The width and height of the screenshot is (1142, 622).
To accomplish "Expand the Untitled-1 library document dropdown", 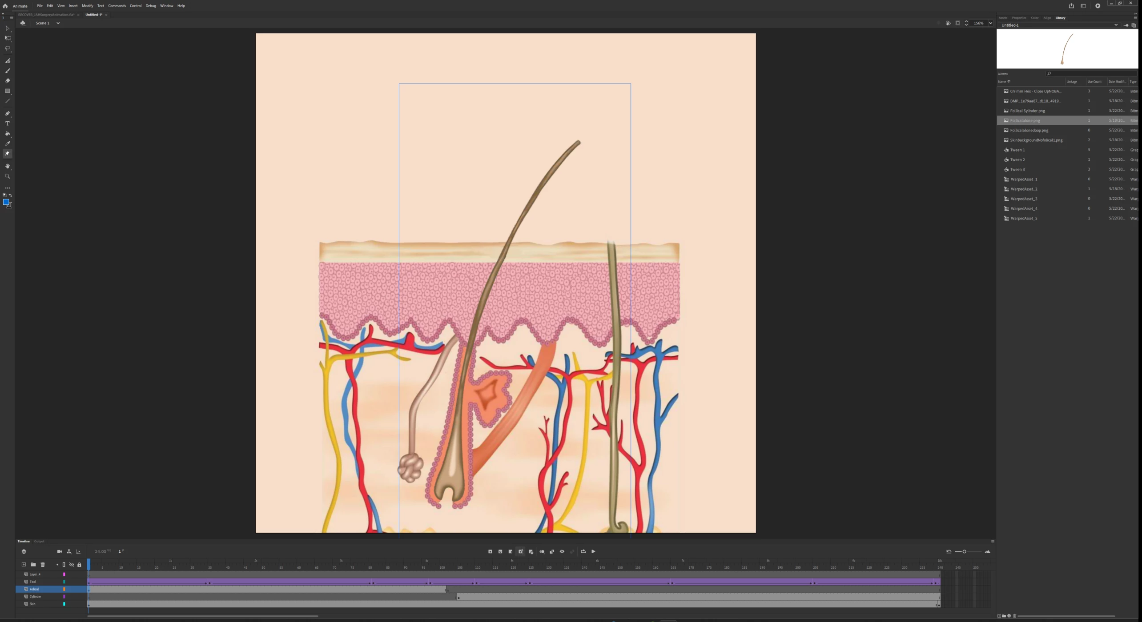I will click(x=1115, y=25).
